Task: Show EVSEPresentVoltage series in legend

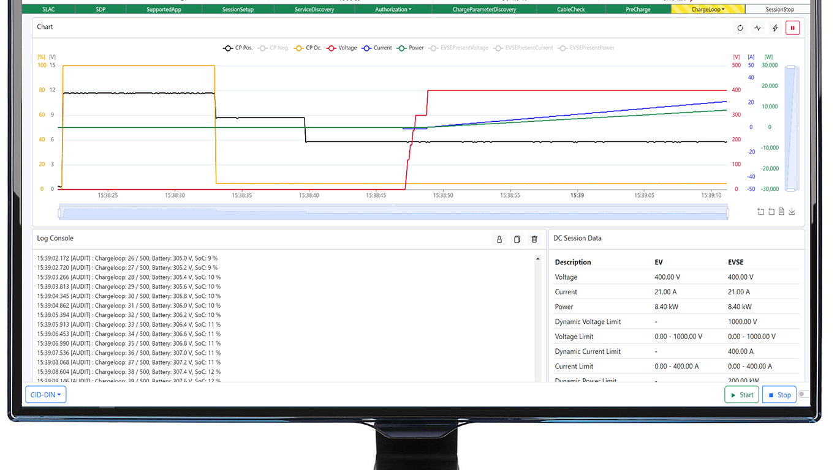Action: 459,48
